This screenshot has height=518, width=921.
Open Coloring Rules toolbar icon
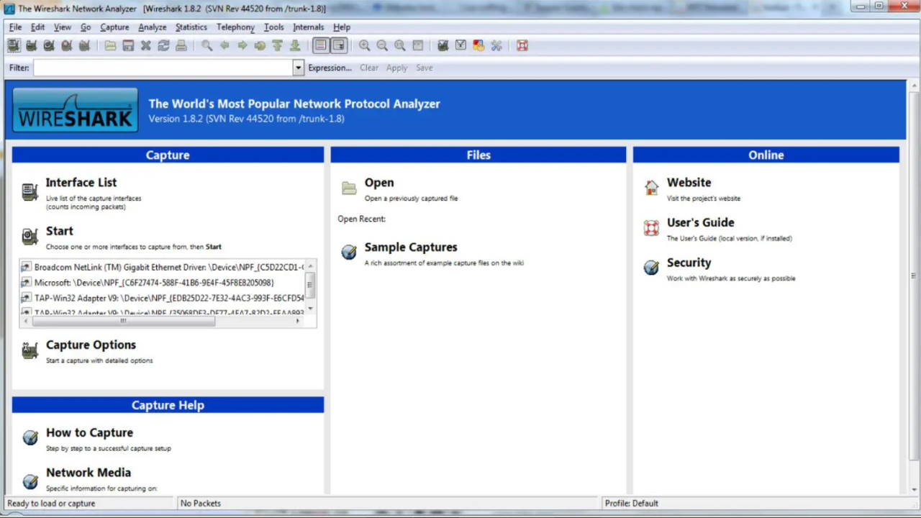478,45
